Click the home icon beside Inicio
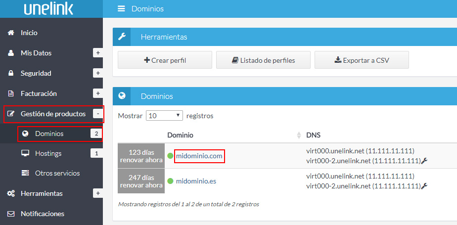The height and width of the screenshot is (225, 457). click(x=11, y=33)
